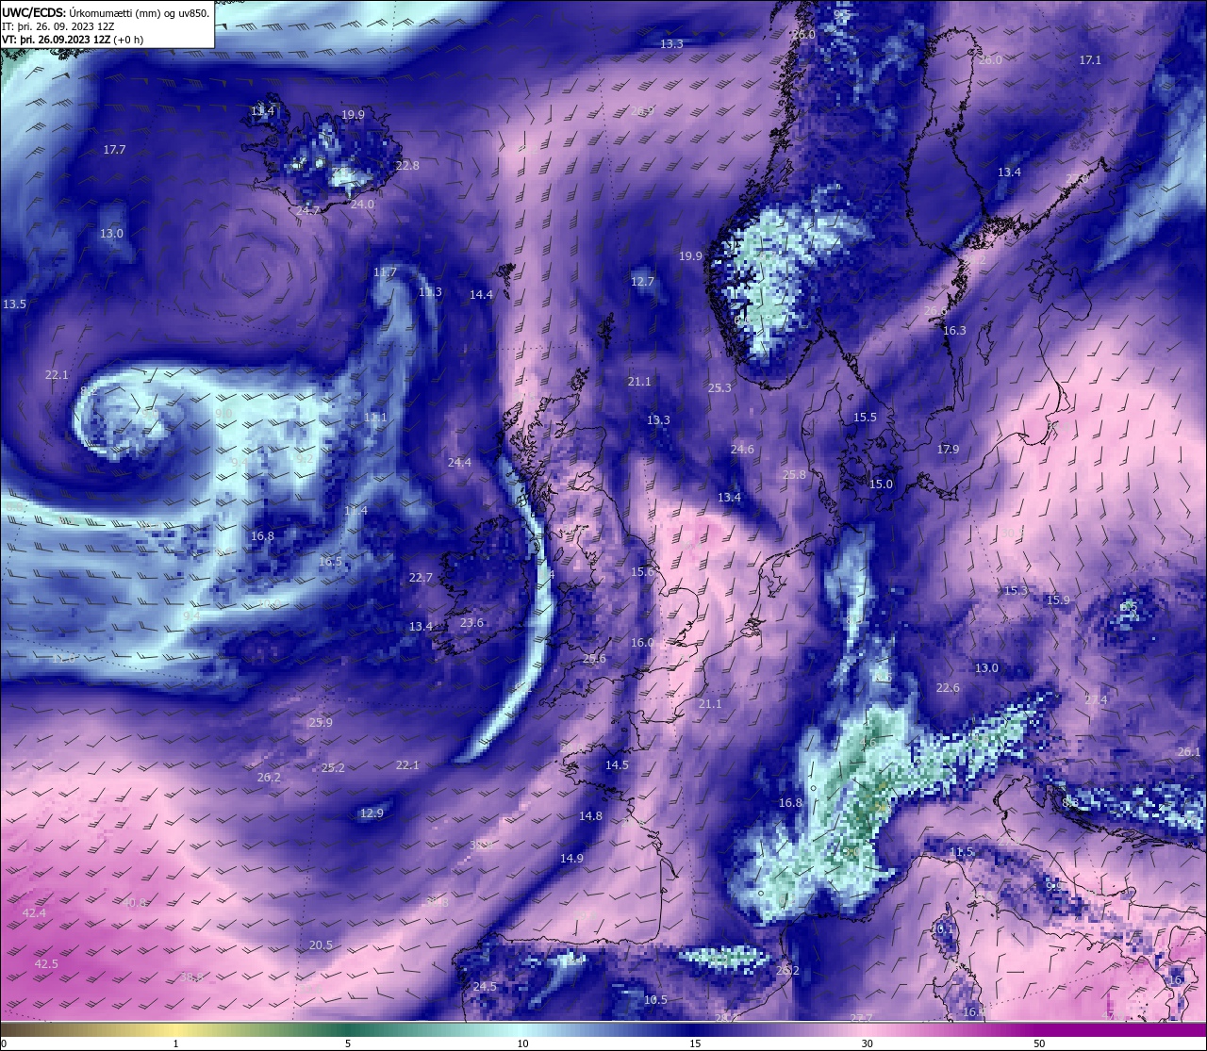Click the 5 tick on colour scale
The image size is (1207, 1051).
click(x=348, y=1043)
